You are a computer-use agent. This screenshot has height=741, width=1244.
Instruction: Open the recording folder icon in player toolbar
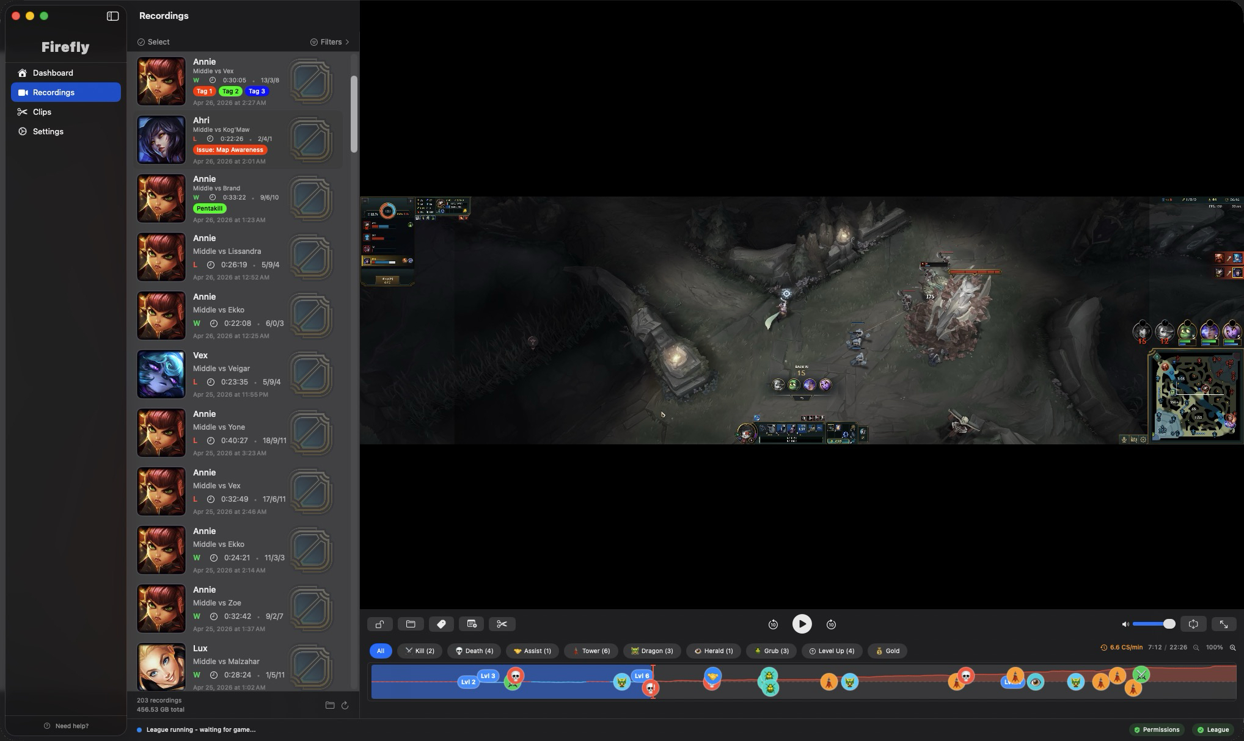pos(411,624)
